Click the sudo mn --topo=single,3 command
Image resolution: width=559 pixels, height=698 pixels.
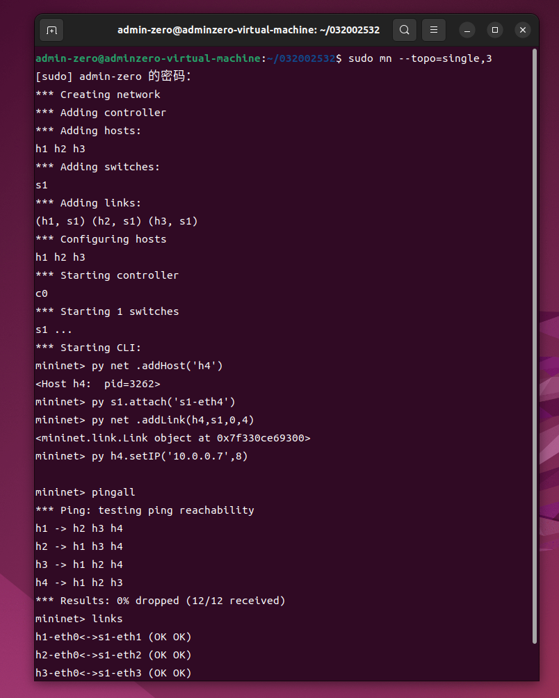point(420,59)
